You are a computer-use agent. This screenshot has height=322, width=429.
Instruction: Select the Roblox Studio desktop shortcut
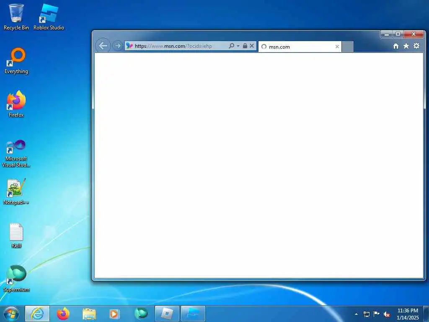pos(49,17)
